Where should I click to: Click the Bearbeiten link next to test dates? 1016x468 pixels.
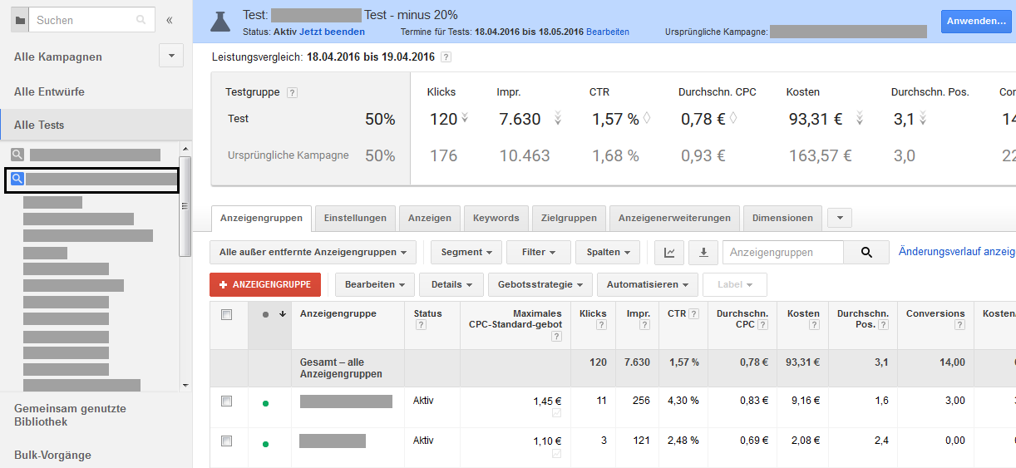608,32
